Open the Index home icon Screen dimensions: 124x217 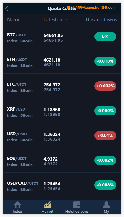tap(18, 205)
